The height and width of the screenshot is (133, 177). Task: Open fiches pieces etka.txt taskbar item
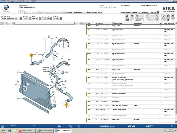[x=45, y=131]
